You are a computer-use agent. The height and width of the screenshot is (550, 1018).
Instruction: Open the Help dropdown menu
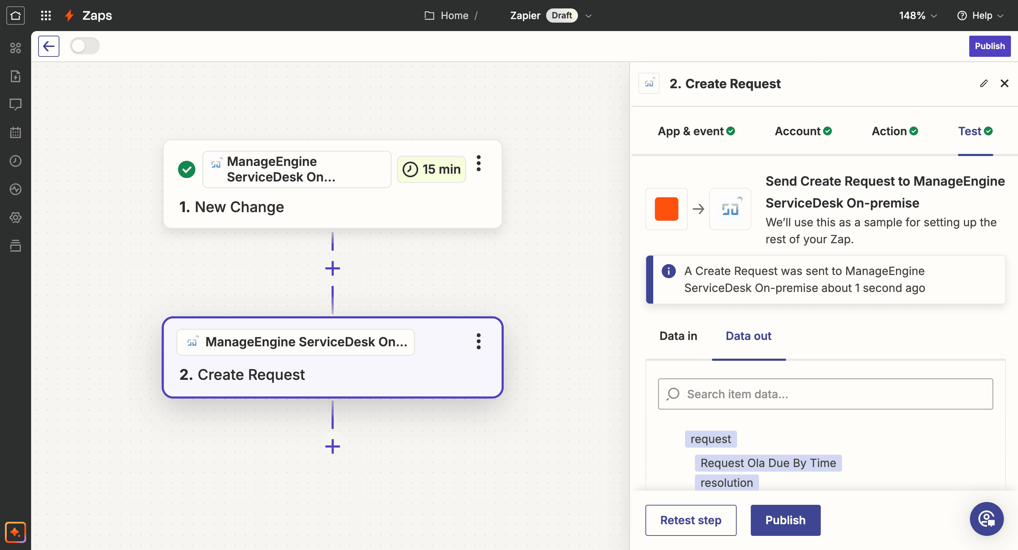(x=980, y=16)
